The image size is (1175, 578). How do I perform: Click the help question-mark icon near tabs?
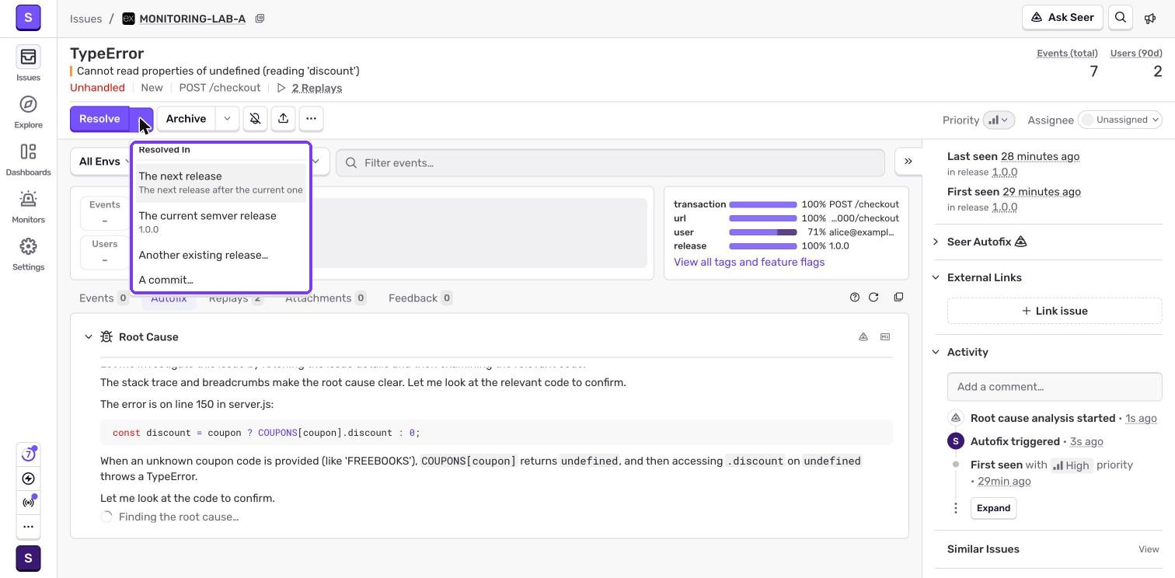pyautogui.click(x=855, y=298)
